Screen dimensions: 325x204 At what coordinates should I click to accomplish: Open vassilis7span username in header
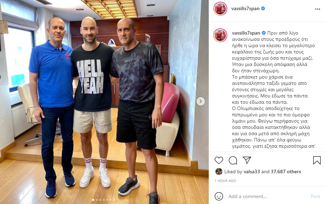[x=245, y=8]
